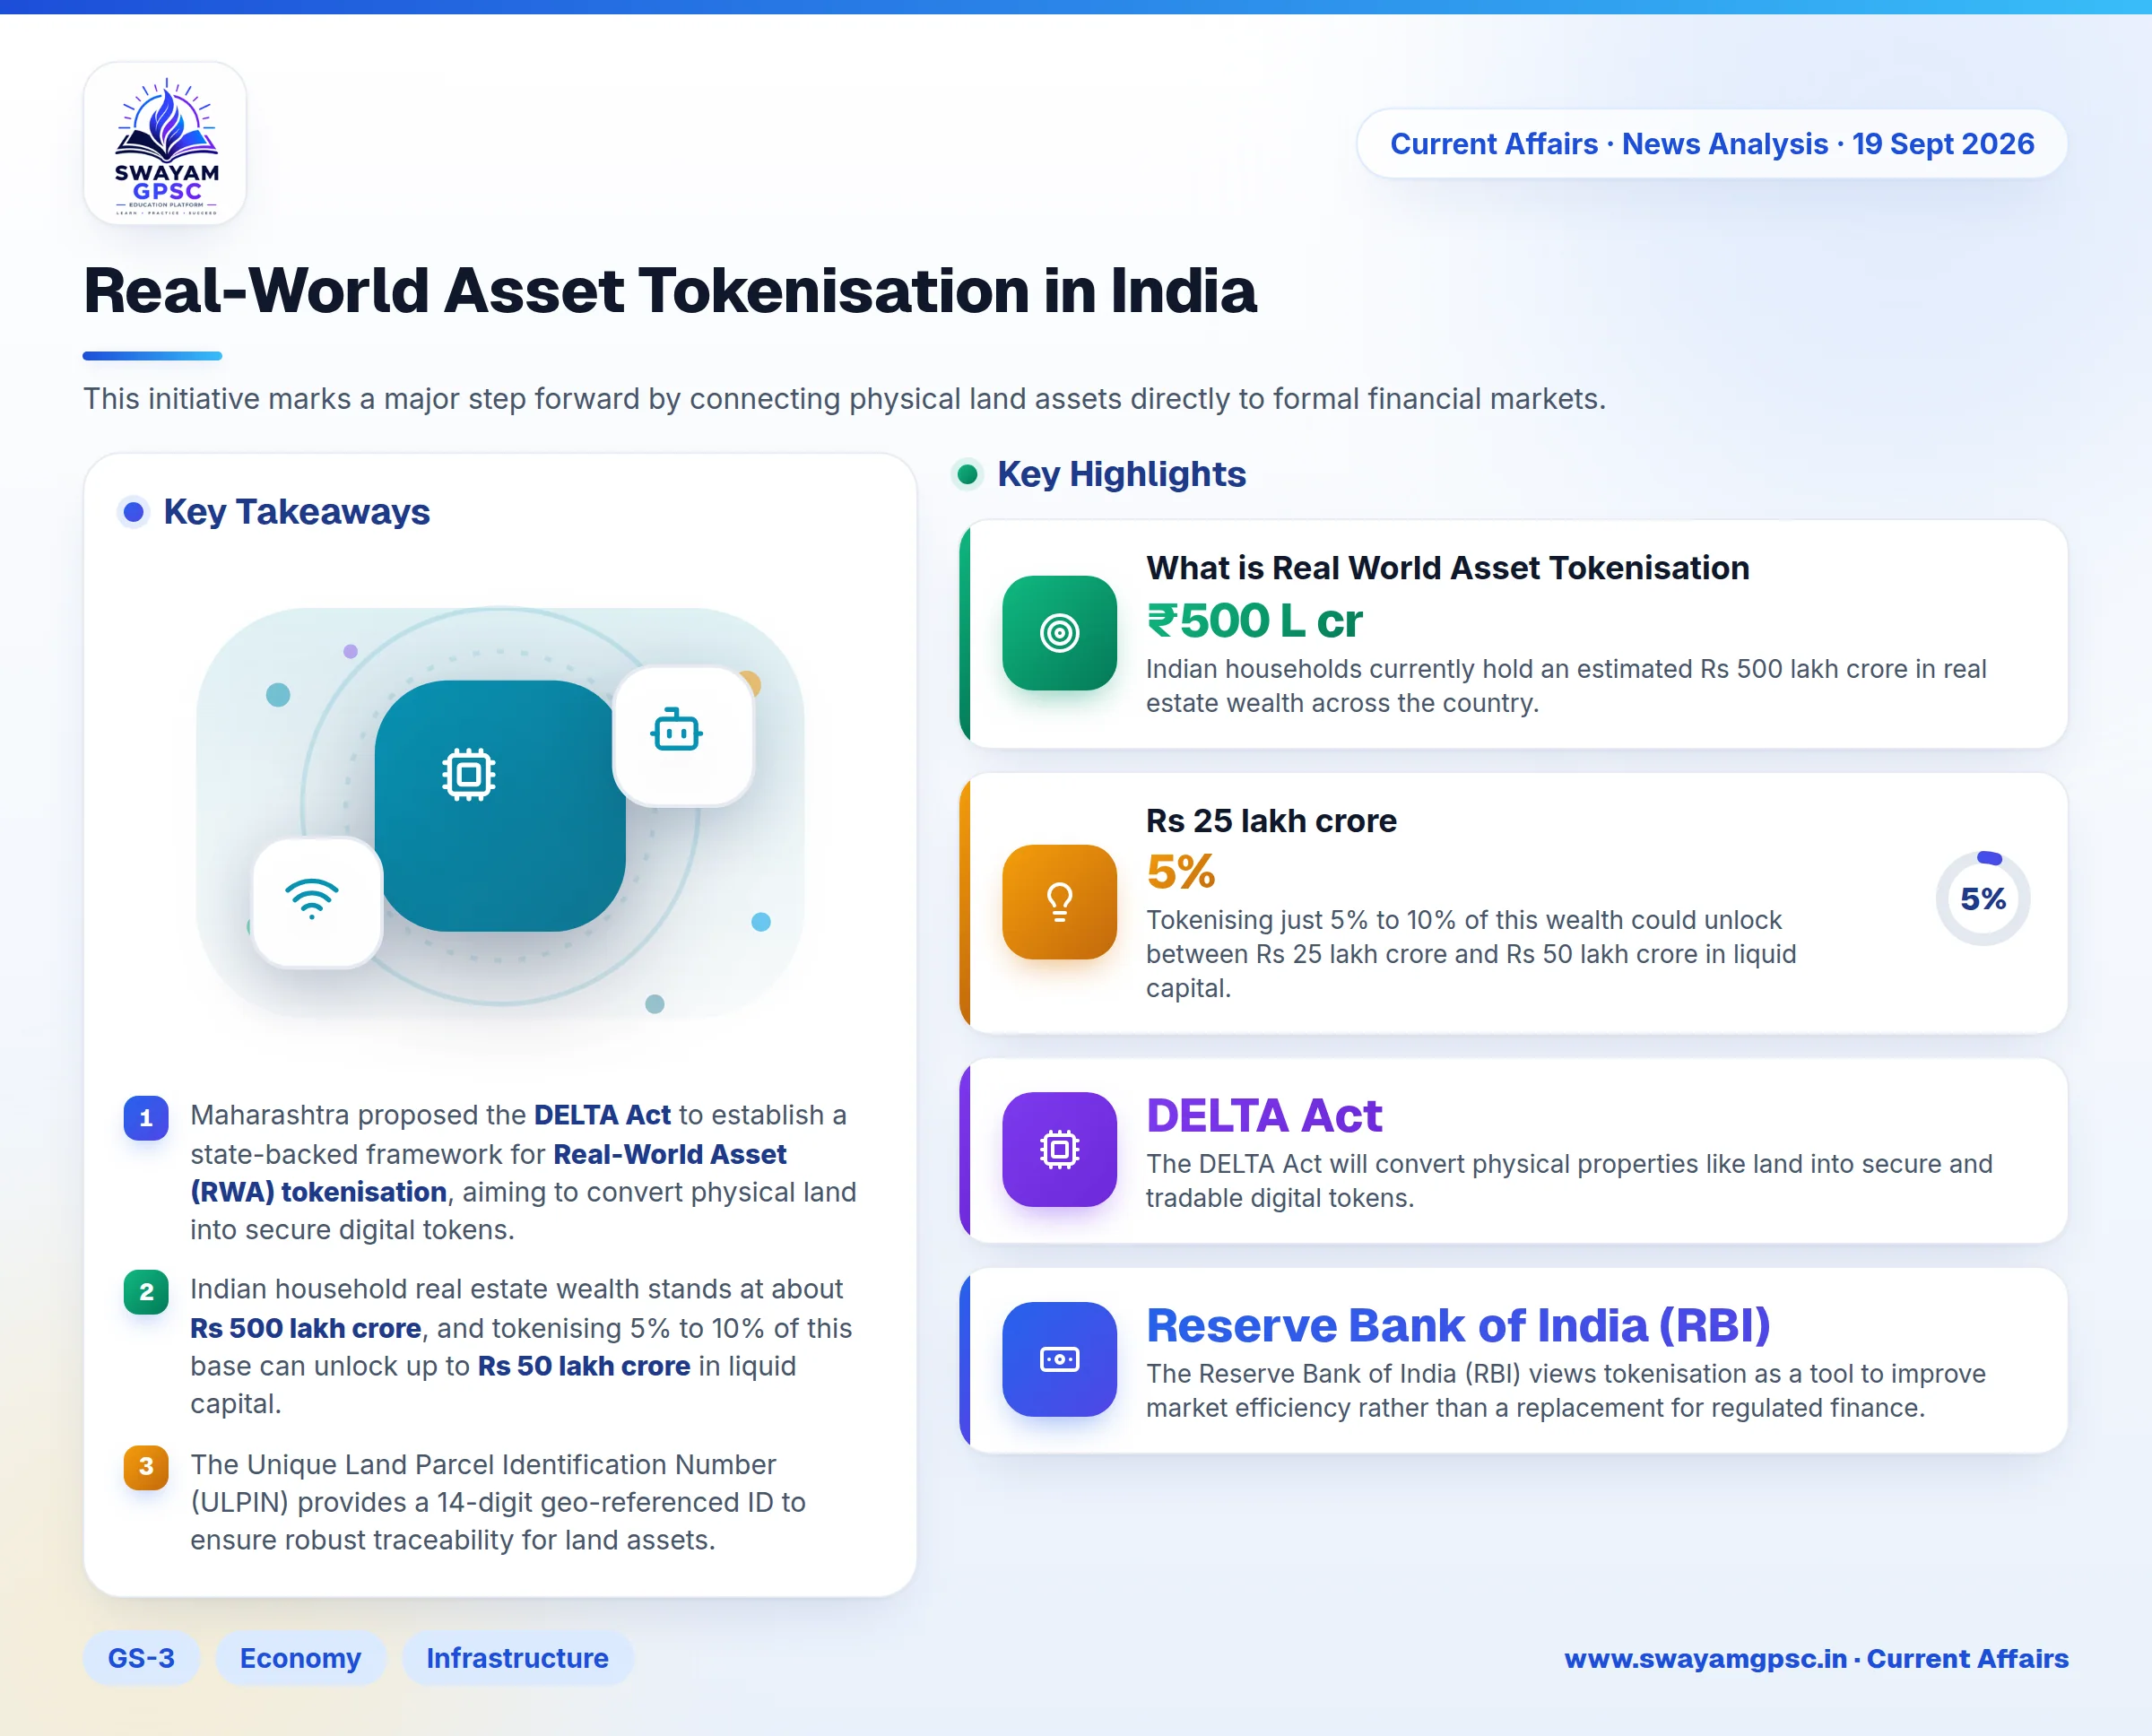Select the Infrastructure tag
This screenshot has width=2152, height=1736.
[x=517, y=1658]
